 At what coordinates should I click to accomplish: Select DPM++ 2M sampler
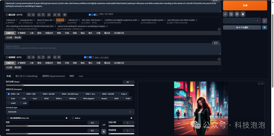click(13, 94)
